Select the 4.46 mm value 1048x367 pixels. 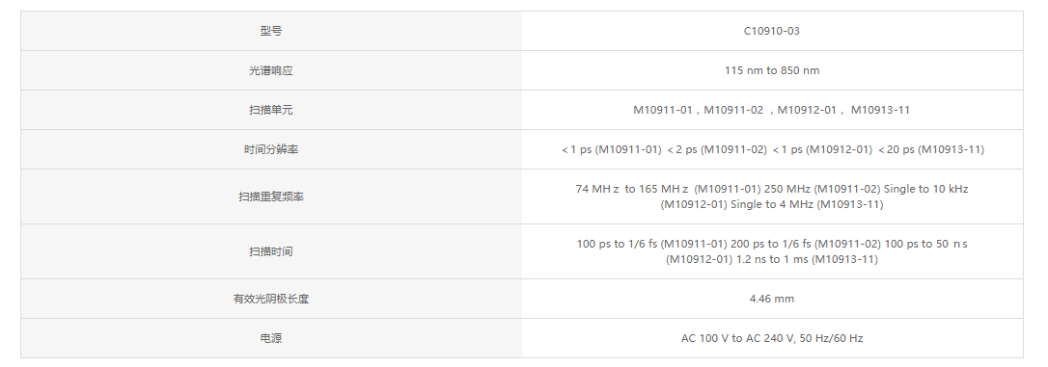771,299
